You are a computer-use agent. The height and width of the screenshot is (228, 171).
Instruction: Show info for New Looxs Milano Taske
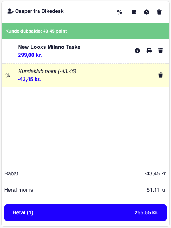click(137, 51)
